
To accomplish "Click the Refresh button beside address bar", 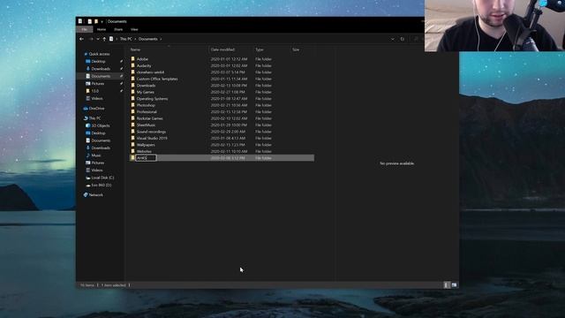I will click(403, 39).
